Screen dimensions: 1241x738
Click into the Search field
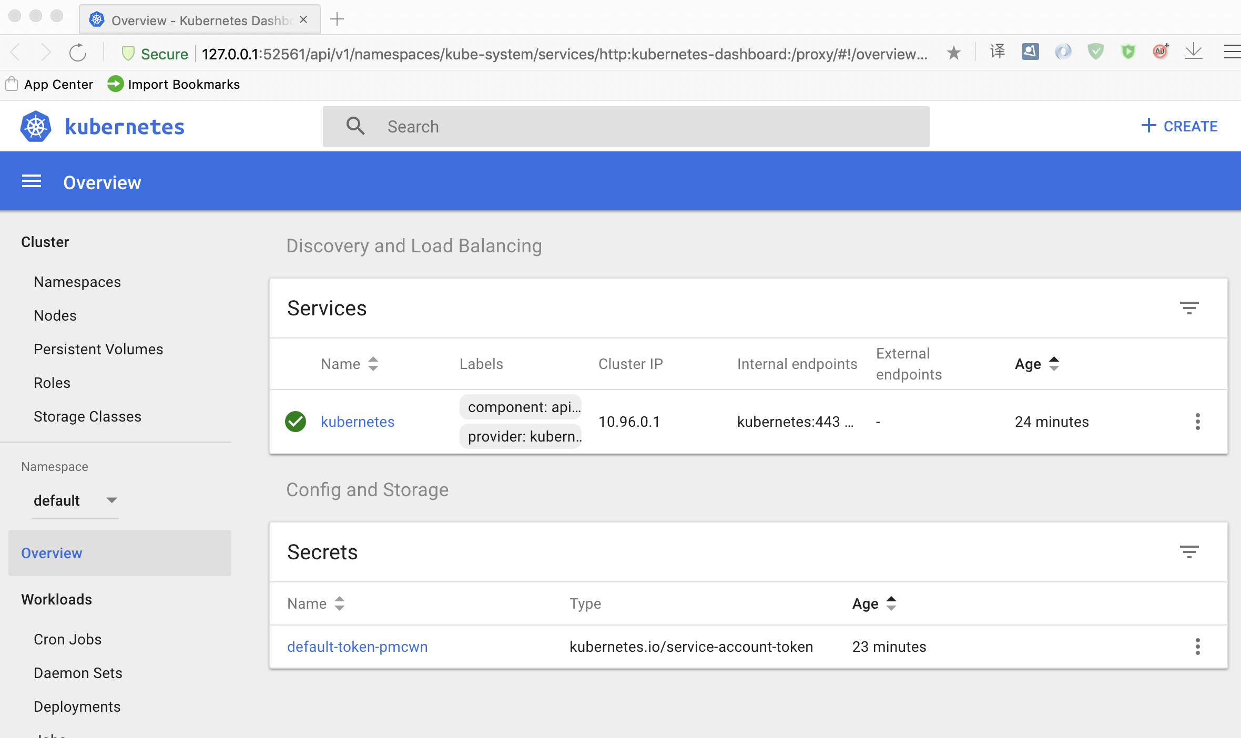click(626, 126)
